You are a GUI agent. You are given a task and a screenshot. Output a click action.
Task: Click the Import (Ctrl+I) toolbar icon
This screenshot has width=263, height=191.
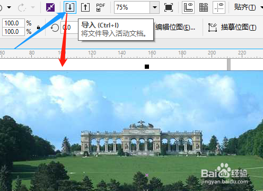[70, 7]
